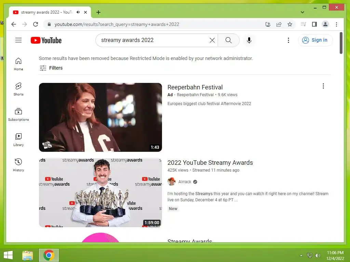Open options menu for Reeperbahn Festival ad

click(x=323, y=86)
